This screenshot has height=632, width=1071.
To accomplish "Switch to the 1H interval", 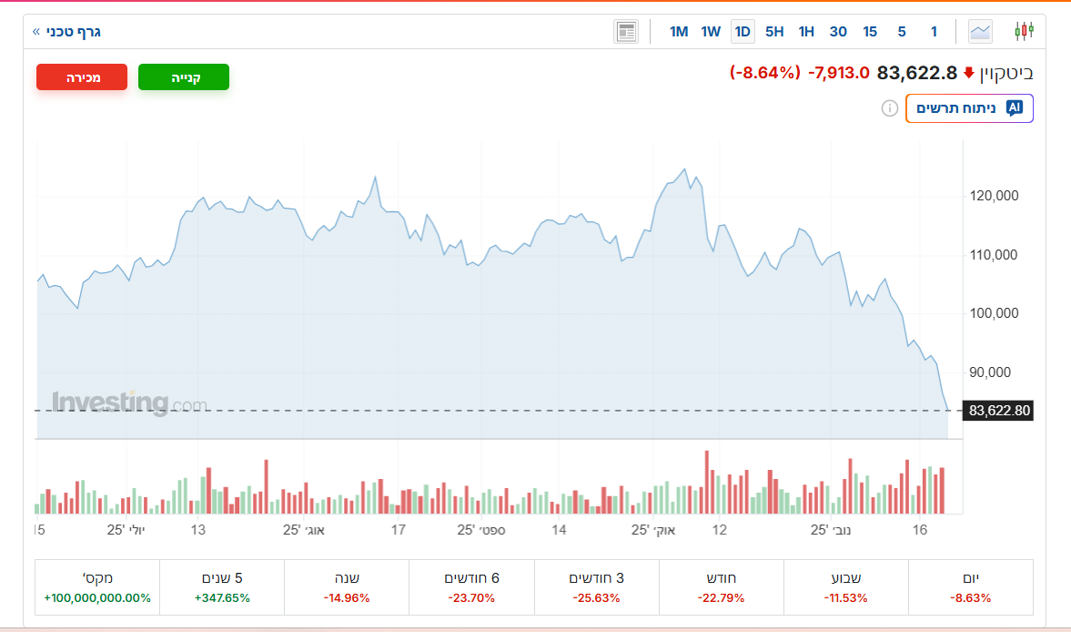I will click(806, 32).
